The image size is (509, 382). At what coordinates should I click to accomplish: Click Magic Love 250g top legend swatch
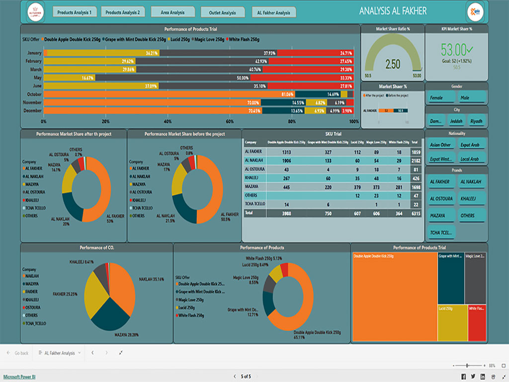point(193,39)
